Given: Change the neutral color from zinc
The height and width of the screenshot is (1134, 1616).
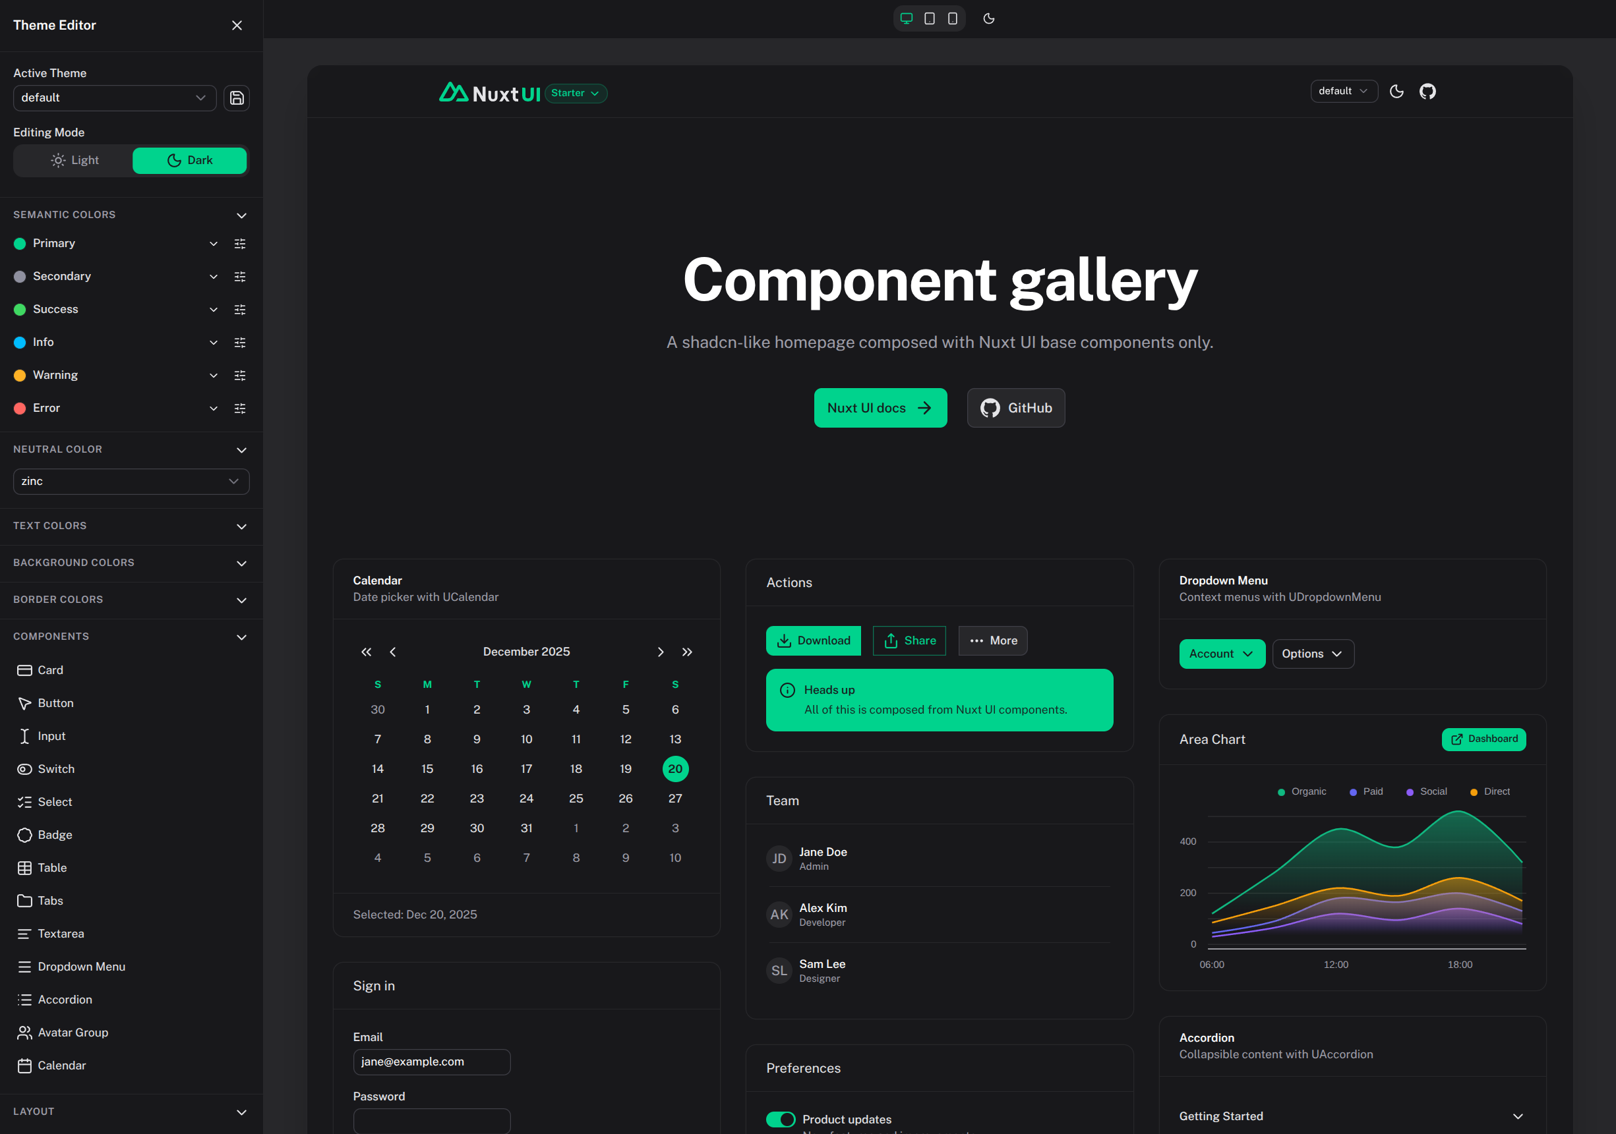Looking at the screenshot, I should (131, 481).
